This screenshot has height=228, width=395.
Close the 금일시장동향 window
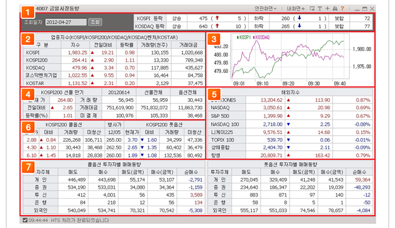[x=372, y=9]
